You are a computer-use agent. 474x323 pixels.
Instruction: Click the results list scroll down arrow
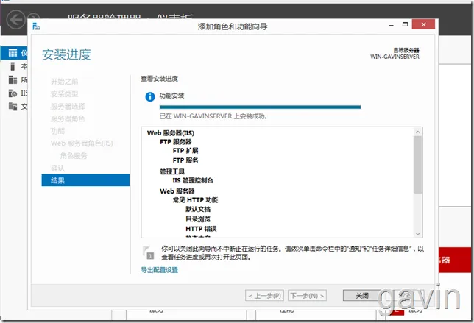418,233
